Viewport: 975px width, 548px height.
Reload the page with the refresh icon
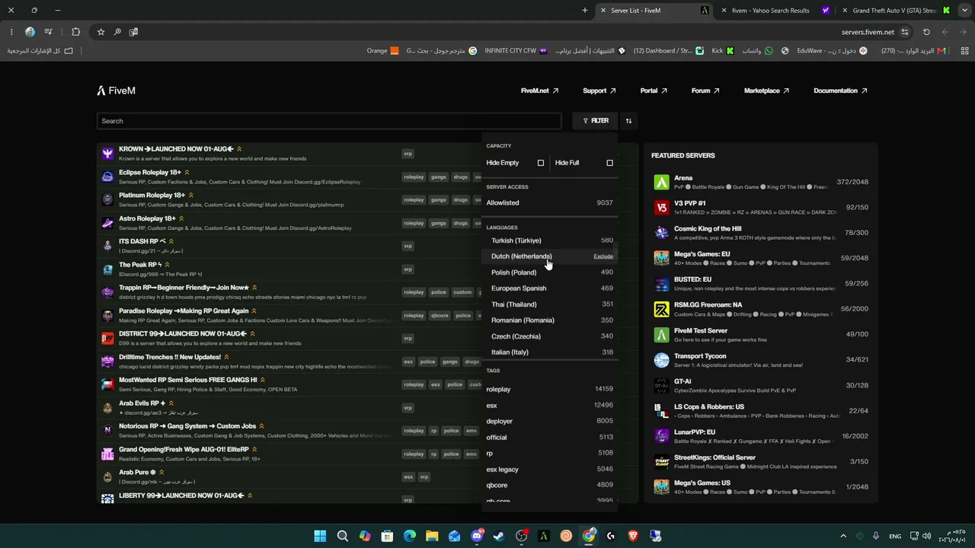(x=926, y=32)
